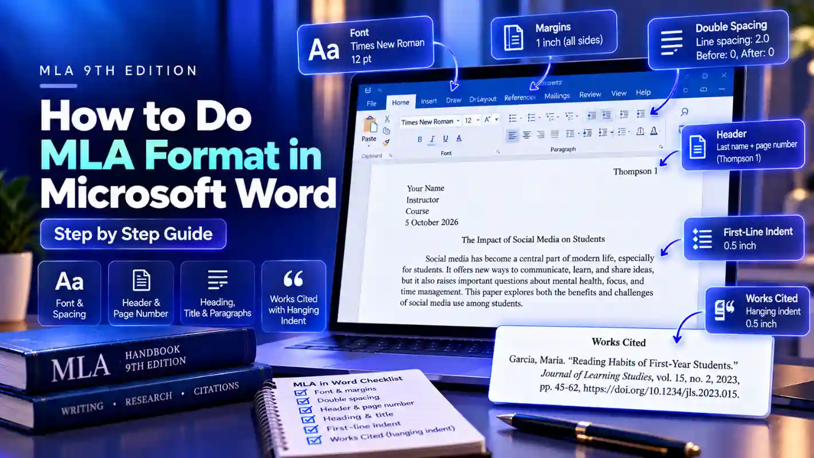814x458 pixels.
Task: Click the "Step by Step Guide" button
Action: [x=133, y=234]
